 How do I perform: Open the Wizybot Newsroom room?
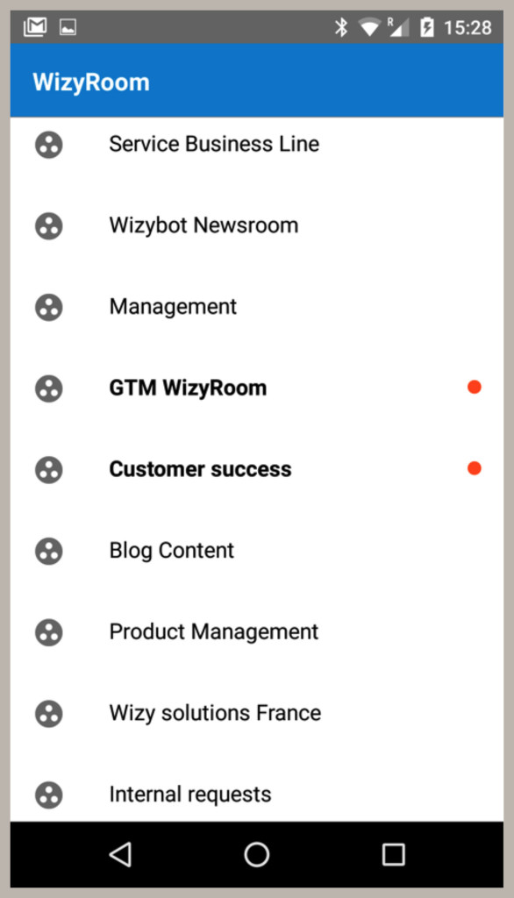257,225
